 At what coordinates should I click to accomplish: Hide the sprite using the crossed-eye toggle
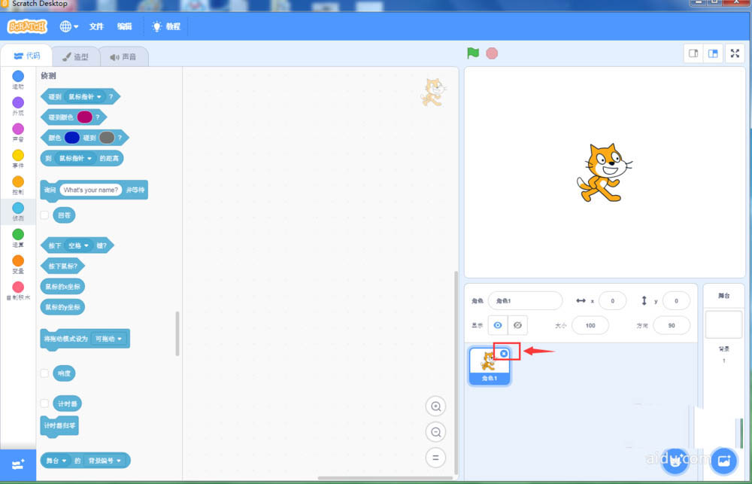(518, 324)
